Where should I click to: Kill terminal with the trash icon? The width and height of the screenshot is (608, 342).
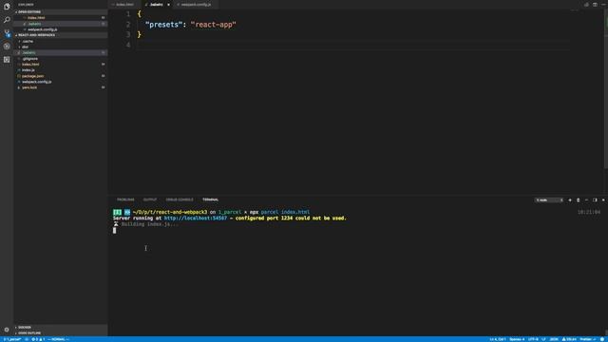(x=579, y=200)
